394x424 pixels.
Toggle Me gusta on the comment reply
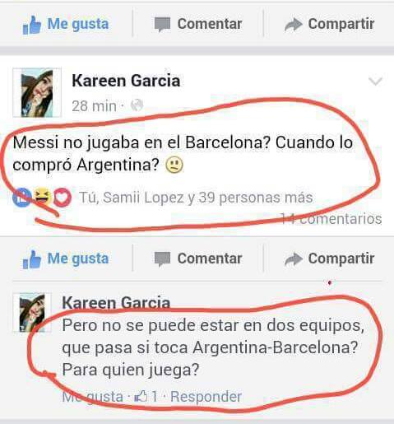pyautogui.click(x=92, y=397)
